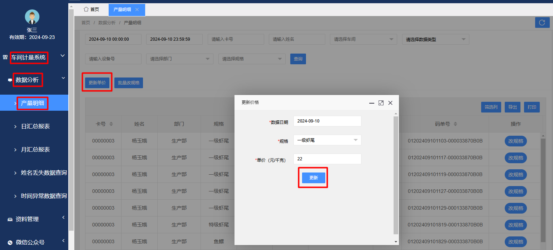
Task: Open the 请选择部门 dropdown
Action: [179, 59]
